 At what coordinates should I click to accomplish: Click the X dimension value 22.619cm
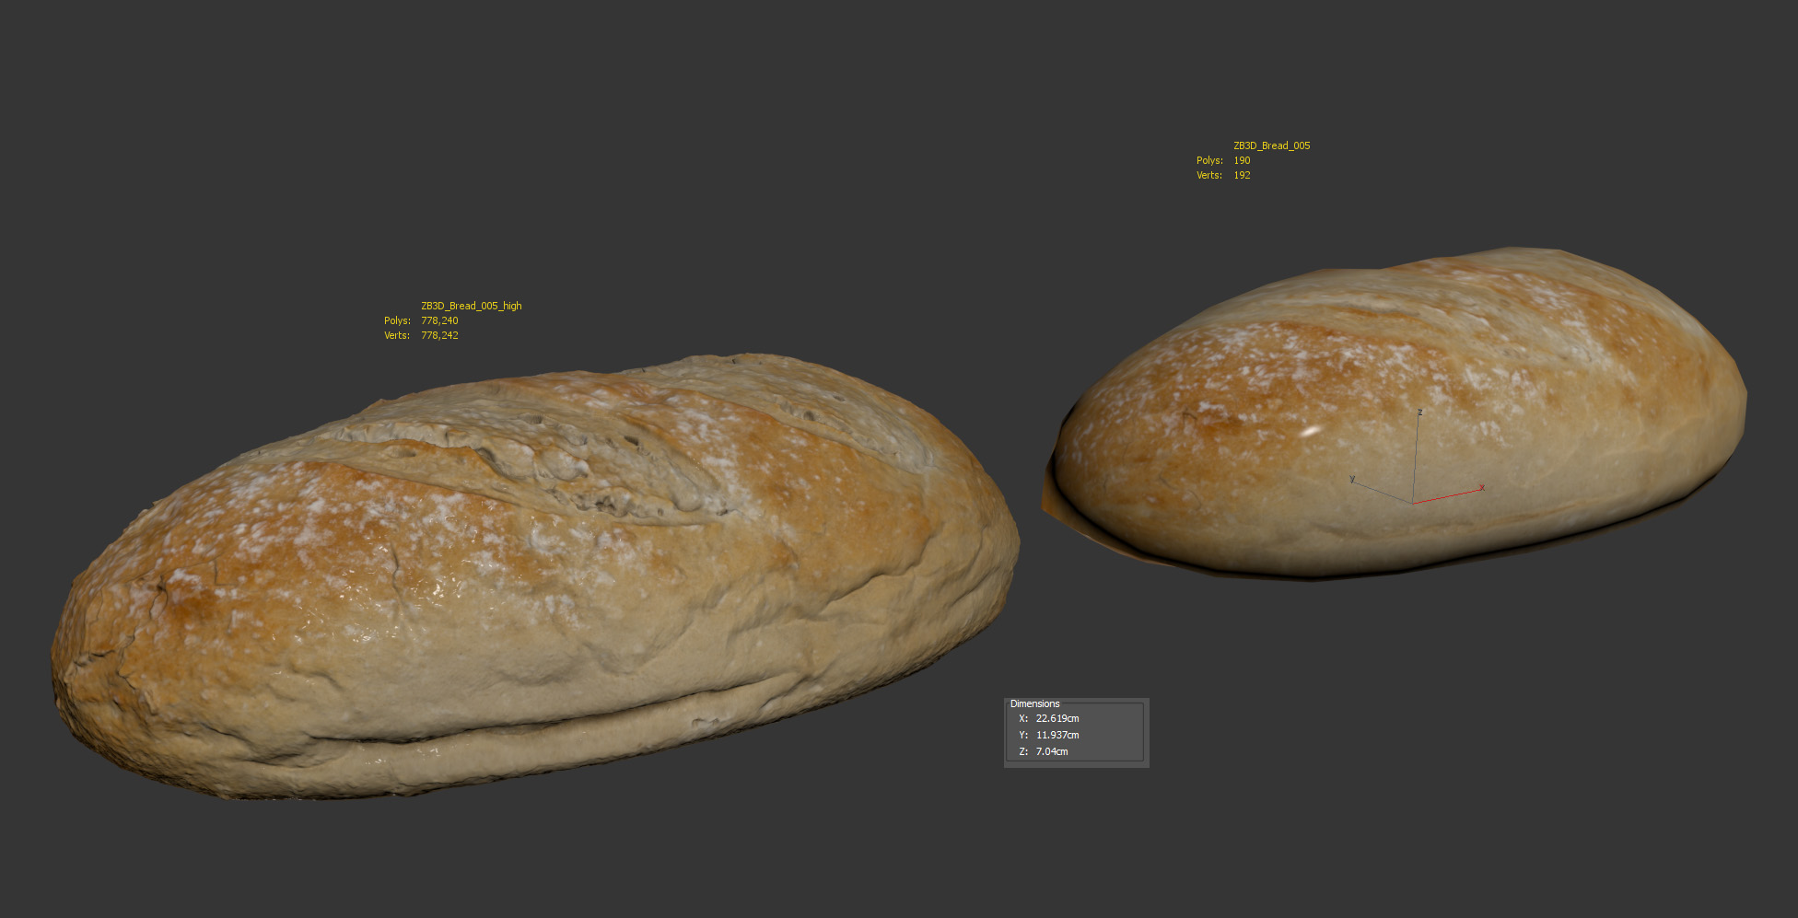pyautogui.click(x=1057, y=718)
